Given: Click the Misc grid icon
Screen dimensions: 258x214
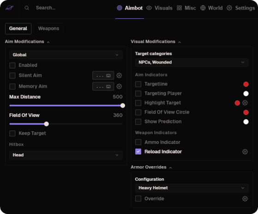Looking at the screenshot, I should (180, 8).
